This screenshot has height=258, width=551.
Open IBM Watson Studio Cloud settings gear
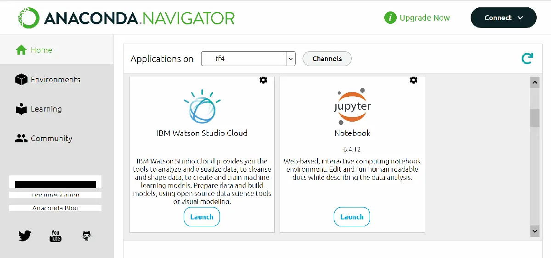(263, 80)
